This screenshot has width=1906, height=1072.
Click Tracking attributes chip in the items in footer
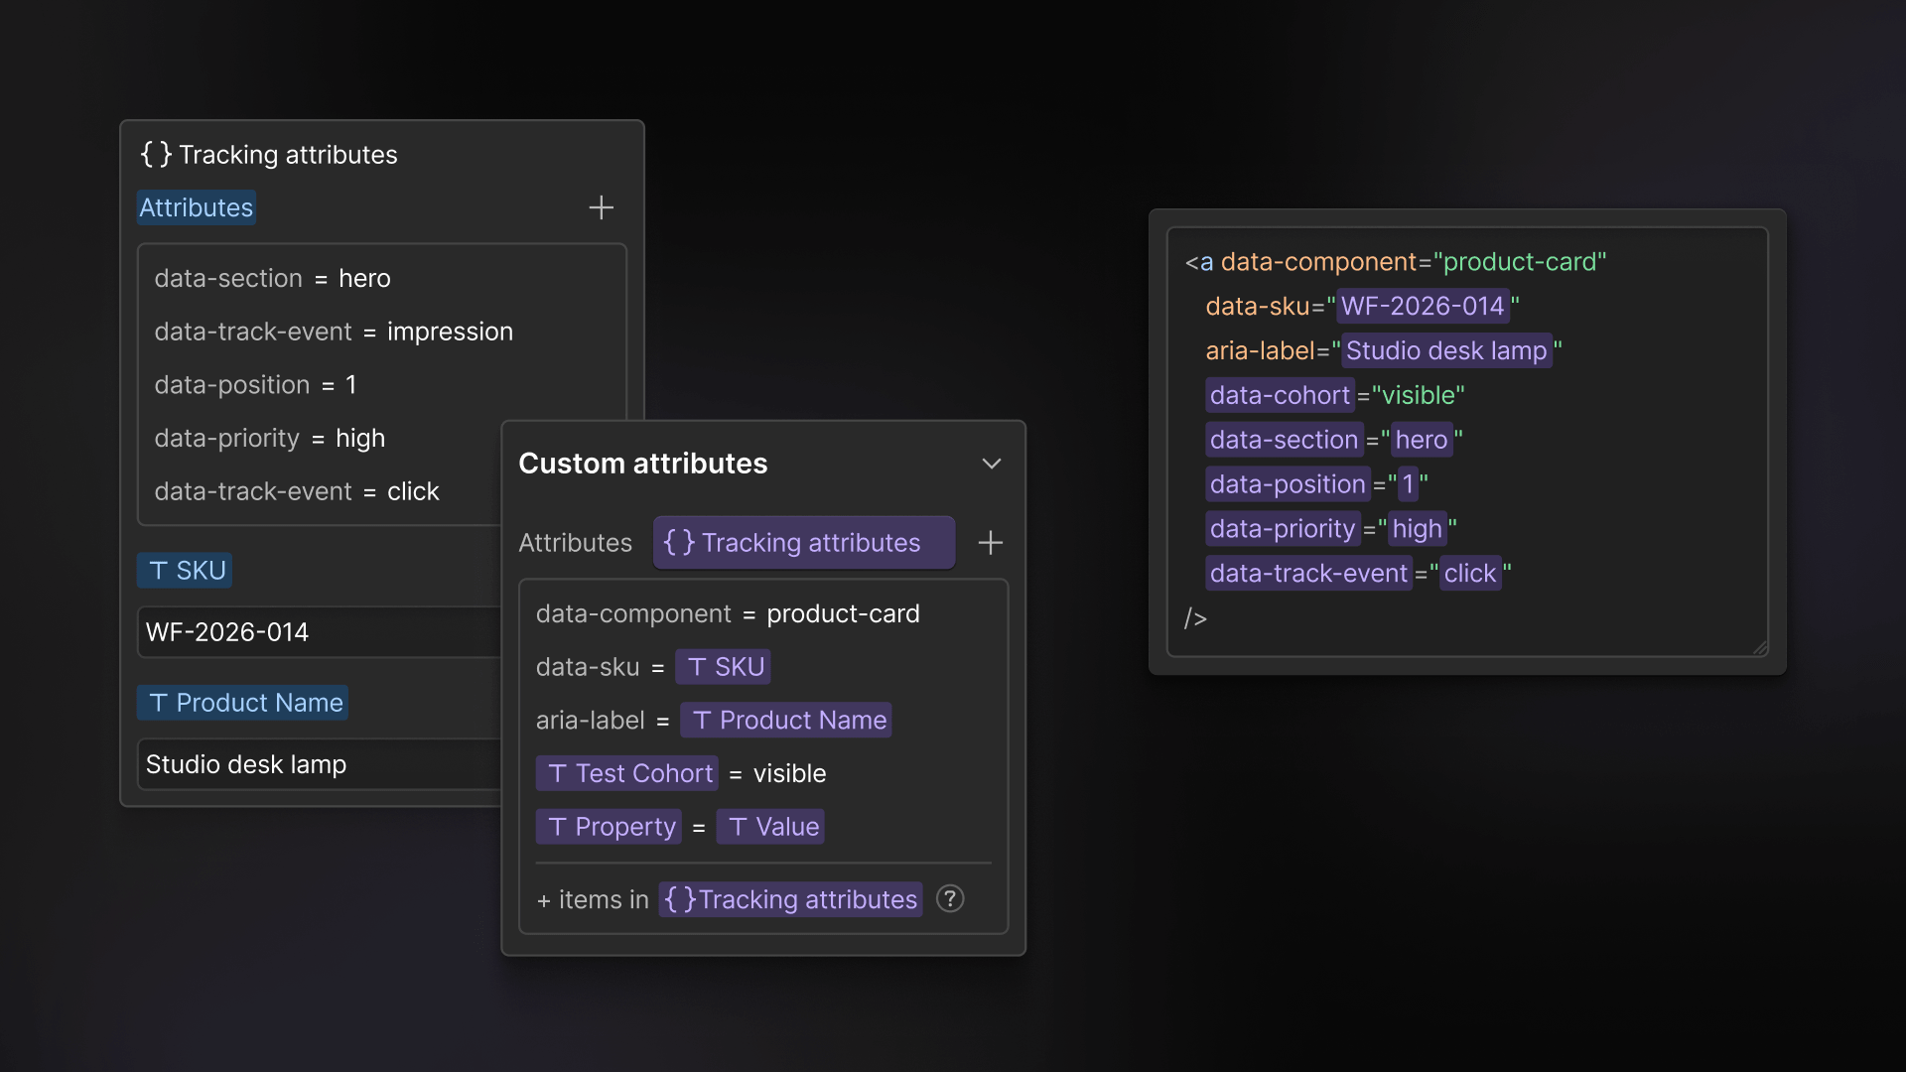pos(791,899)
